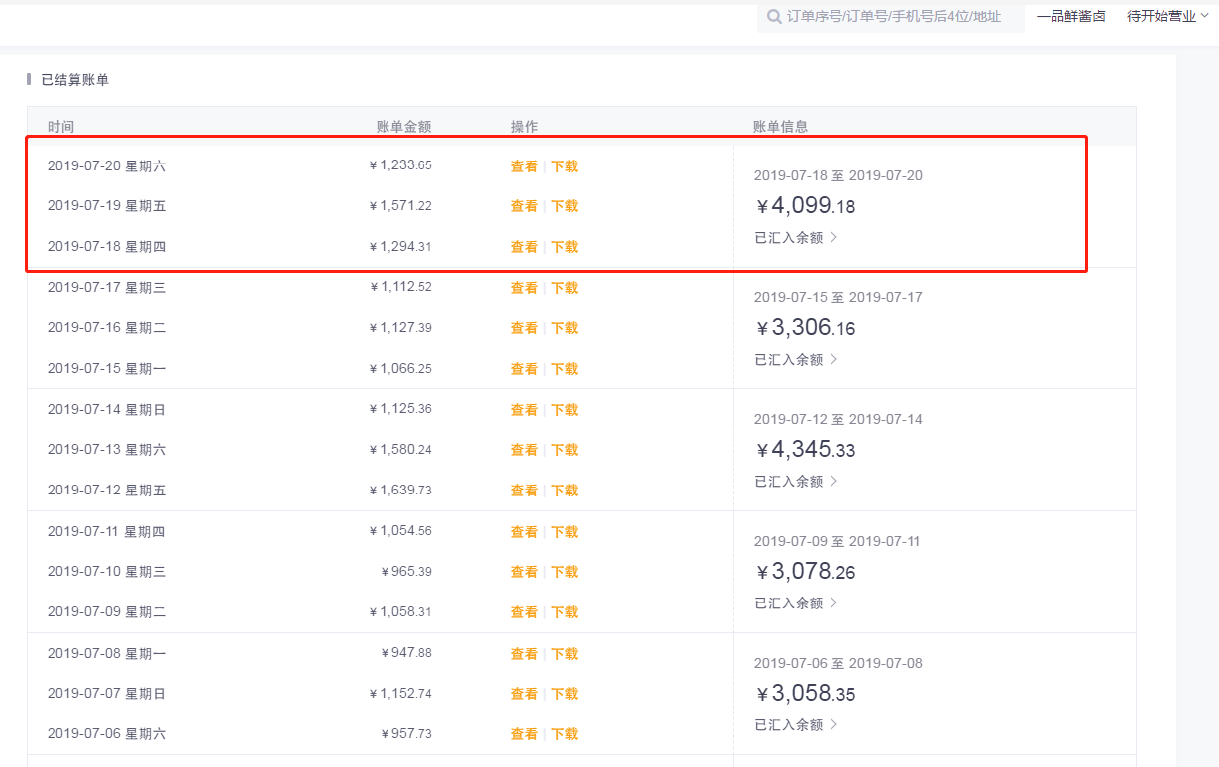View the 2019-07-17 bill

(x=524, y=288)
